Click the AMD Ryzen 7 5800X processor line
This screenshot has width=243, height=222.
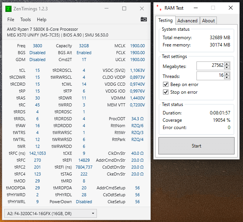coord(42,29)
